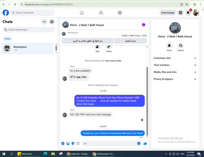The width and height of the screenshot is (204, 157).
Task: Attach a photo in the composer
Action: 68,144
